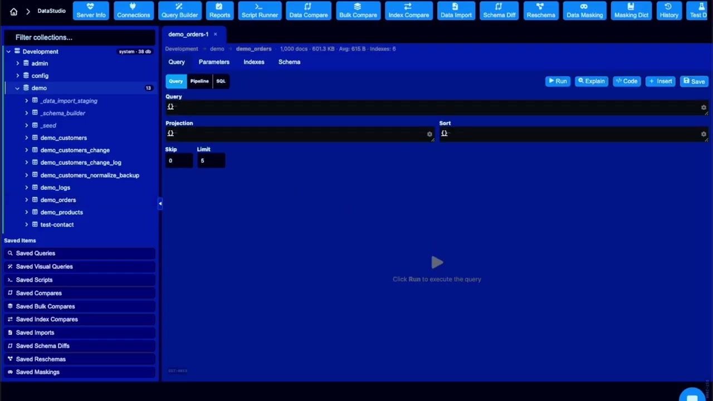Screen dimensions: 713x401
Task: Click the Code button
Action: point(627,81)
